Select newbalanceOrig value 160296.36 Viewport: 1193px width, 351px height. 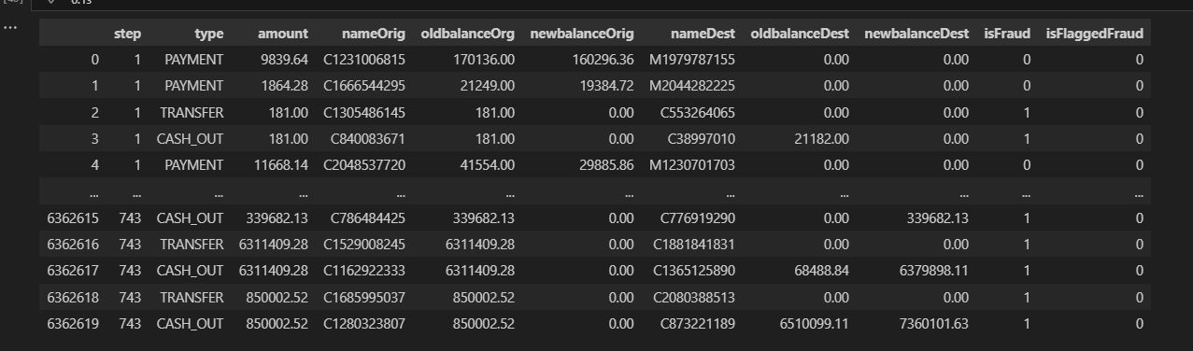pos(602,60)
